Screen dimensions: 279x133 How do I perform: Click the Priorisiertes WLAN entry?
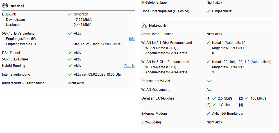pyautogui.click(x=155, y=81)
